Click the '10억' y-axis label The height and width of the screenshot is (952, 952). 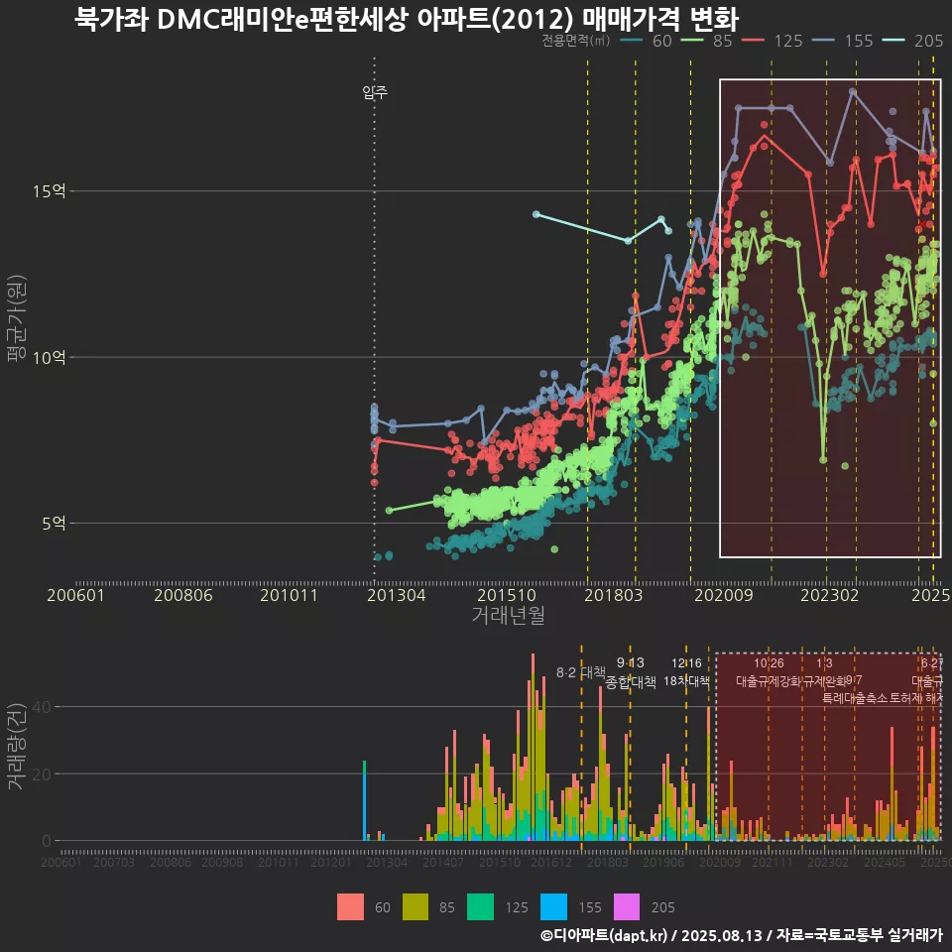[x=50, y=357]
